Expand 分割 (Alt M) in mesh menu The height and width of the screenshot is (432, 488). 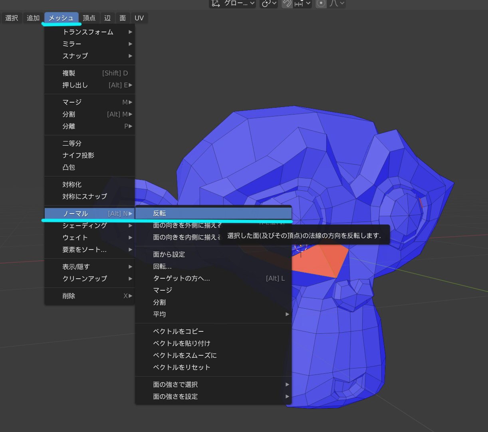pyautogui.click(x=89, y=114)
